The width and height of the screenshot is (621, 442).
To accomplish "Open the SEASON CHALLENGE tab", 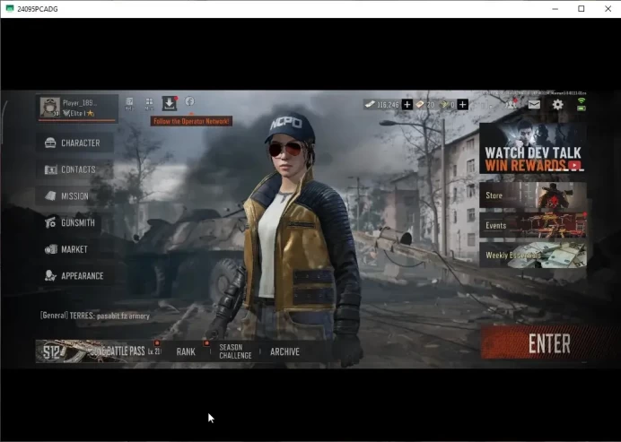I will point(235,351).
